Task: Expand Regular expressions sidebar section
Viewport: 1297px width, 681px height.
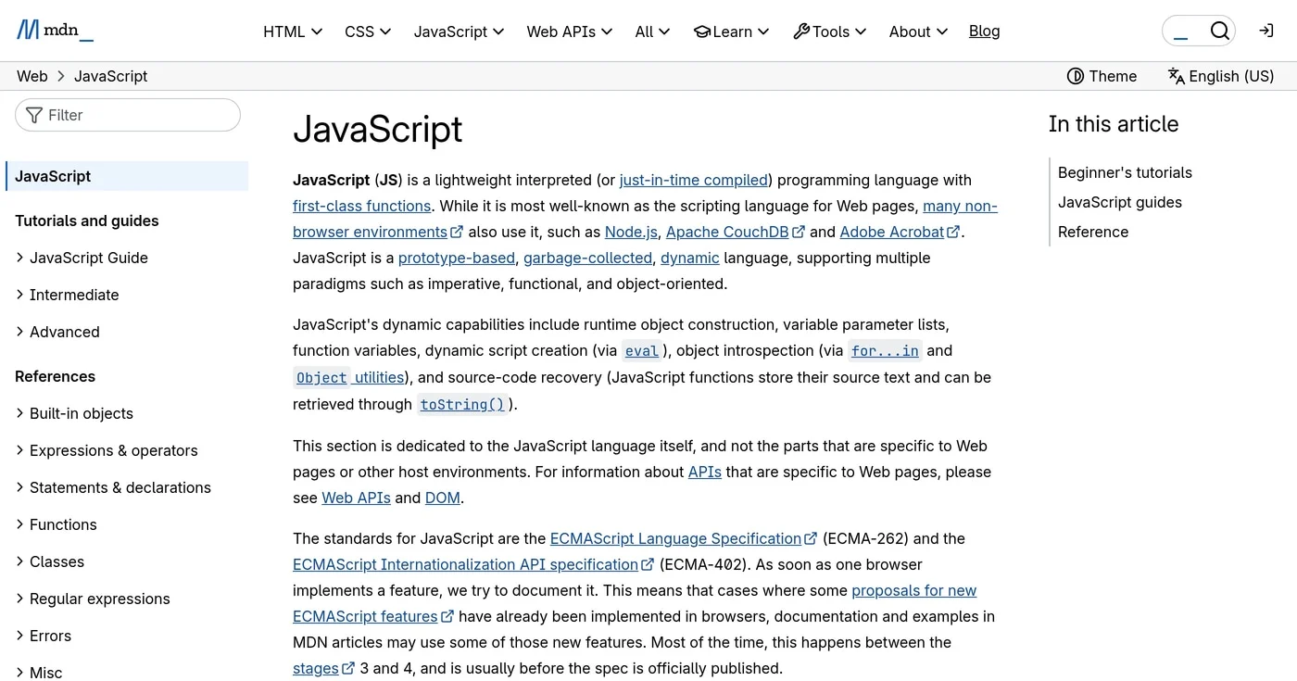Action: tap(93, 599)
